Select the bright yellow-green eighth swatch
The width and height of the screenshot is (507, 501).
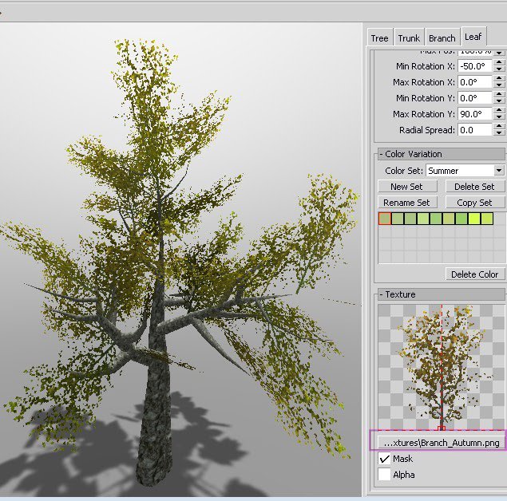coord(474,219)
